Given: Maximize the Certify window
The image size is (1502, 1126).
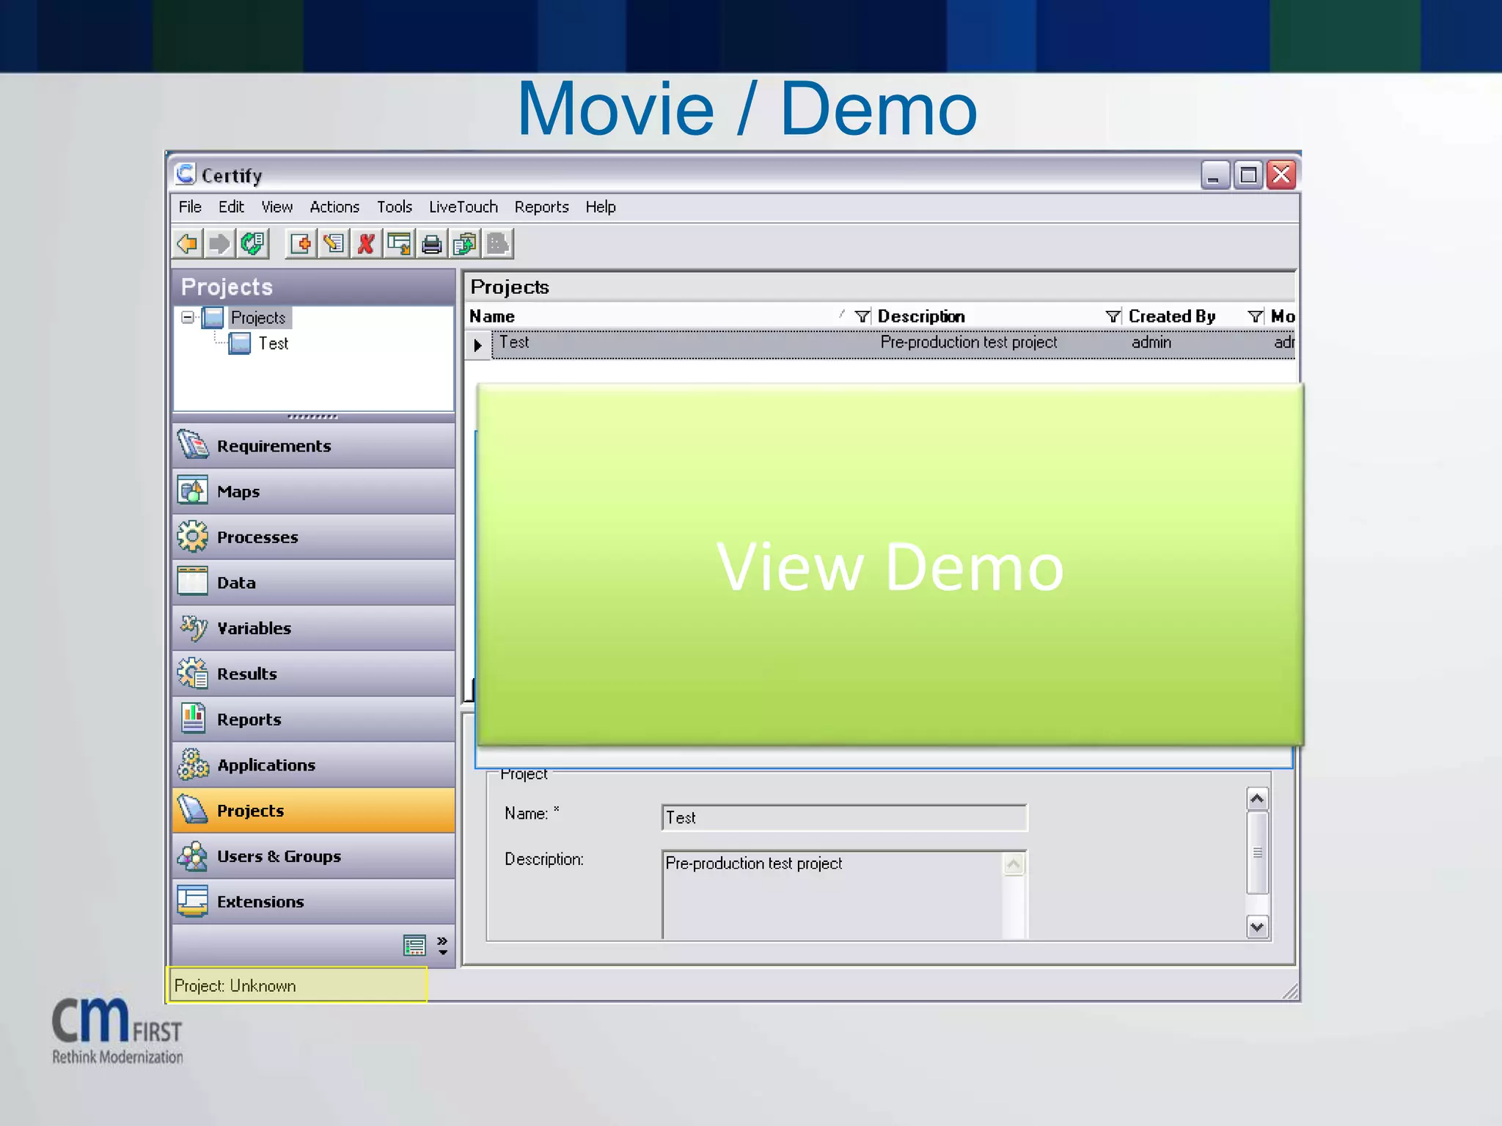Looking at the screenshot, I should pyautogui.click(x=1248, y=175).
